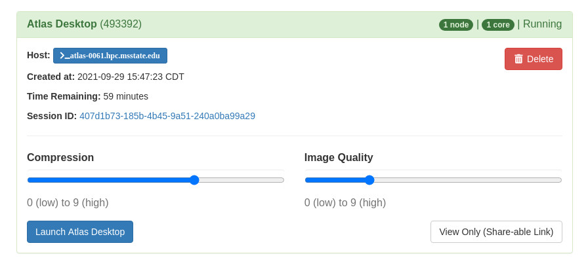
Task: Open the View Only share-able link
Action: click(496, 232)
